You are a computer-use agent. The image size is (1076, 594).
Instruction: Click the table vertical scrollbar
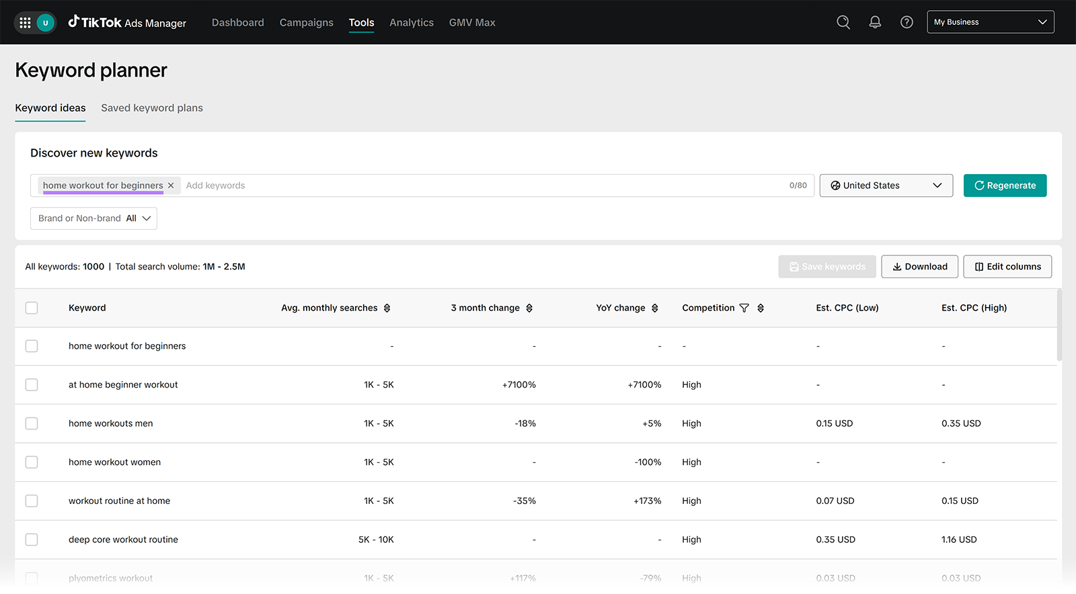click(1060, 325)
